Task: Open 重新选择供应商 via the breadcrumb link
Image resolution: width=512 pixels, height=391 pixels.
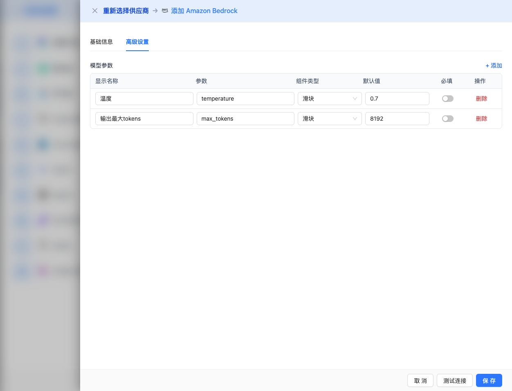Action: pyautogui.click(x=126, y=11)
